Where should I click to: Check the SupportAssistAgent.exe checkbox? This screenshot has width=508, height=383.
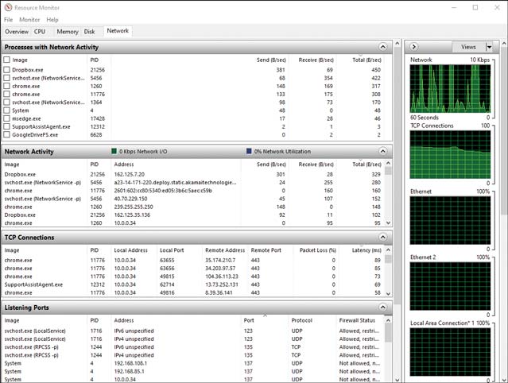tap(6, 126)
